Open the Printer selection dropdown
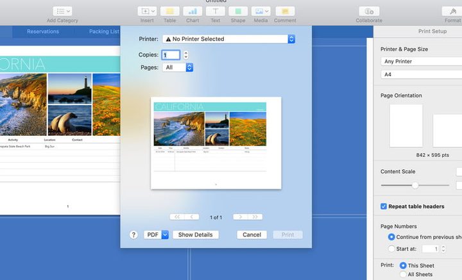The image size is (462, 280). (x=228, y=39)
